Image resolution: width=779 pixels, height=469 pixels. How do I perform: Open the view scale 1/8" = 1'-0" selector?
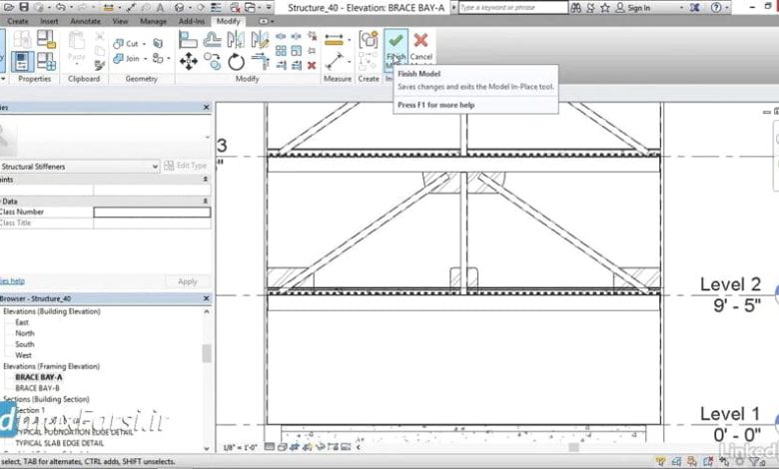point(240,447)
